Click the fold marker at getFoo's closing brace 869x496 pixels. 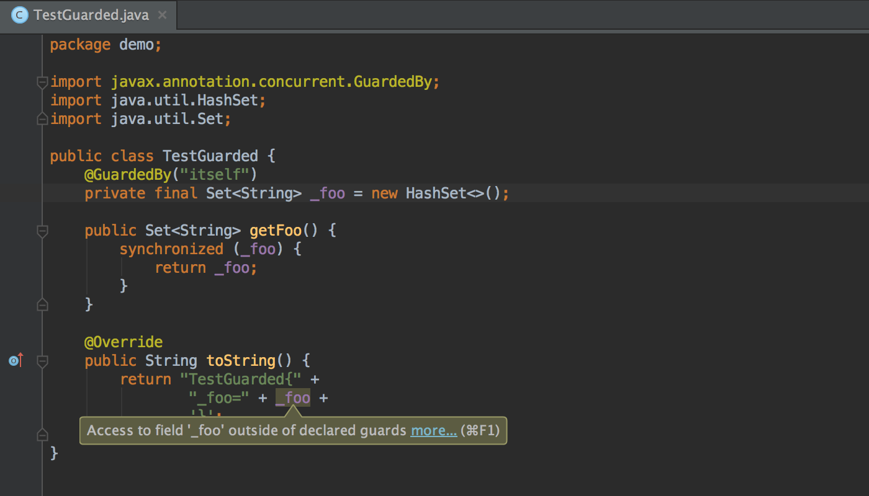point(42,304)
